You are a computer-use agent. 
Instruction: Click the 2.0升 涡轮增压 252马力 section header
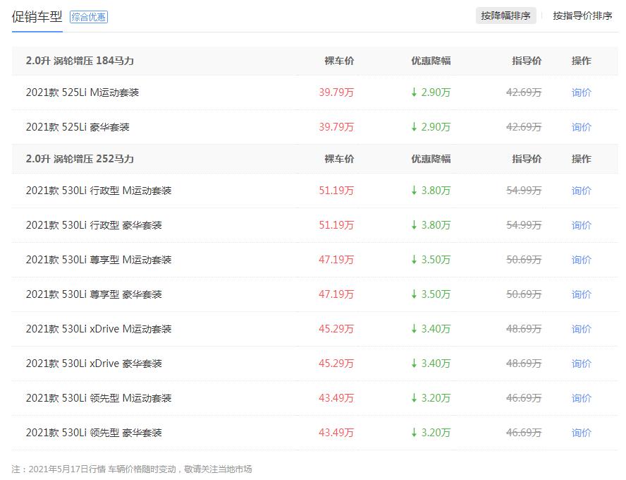[80, 159]
